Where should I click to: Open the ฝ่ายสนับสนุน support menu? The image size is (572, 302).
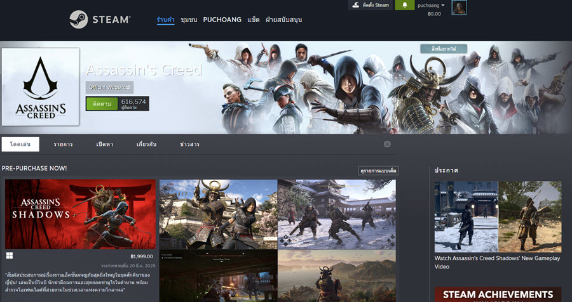pos(284,20)
